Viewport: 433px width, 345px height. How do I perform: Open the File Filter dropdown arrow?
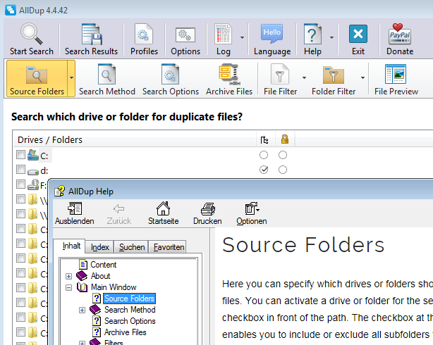(x=304, y=77)
